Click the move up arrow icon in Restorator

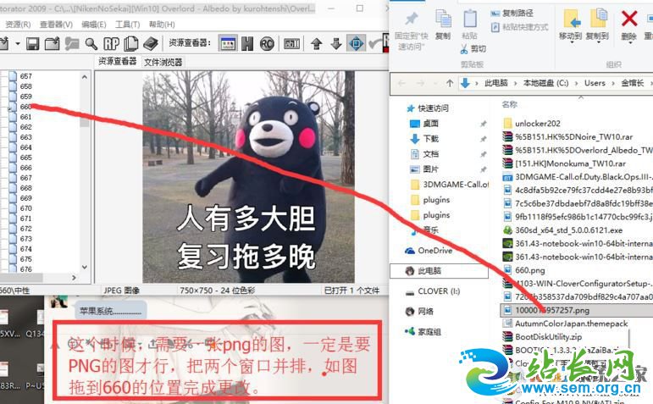[317, 43]
